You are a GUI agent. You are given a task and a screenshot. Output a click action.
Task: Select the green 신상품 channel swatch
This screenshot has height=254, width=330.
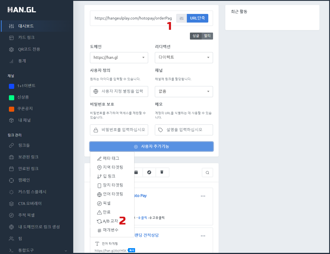[x=12, y=97]
